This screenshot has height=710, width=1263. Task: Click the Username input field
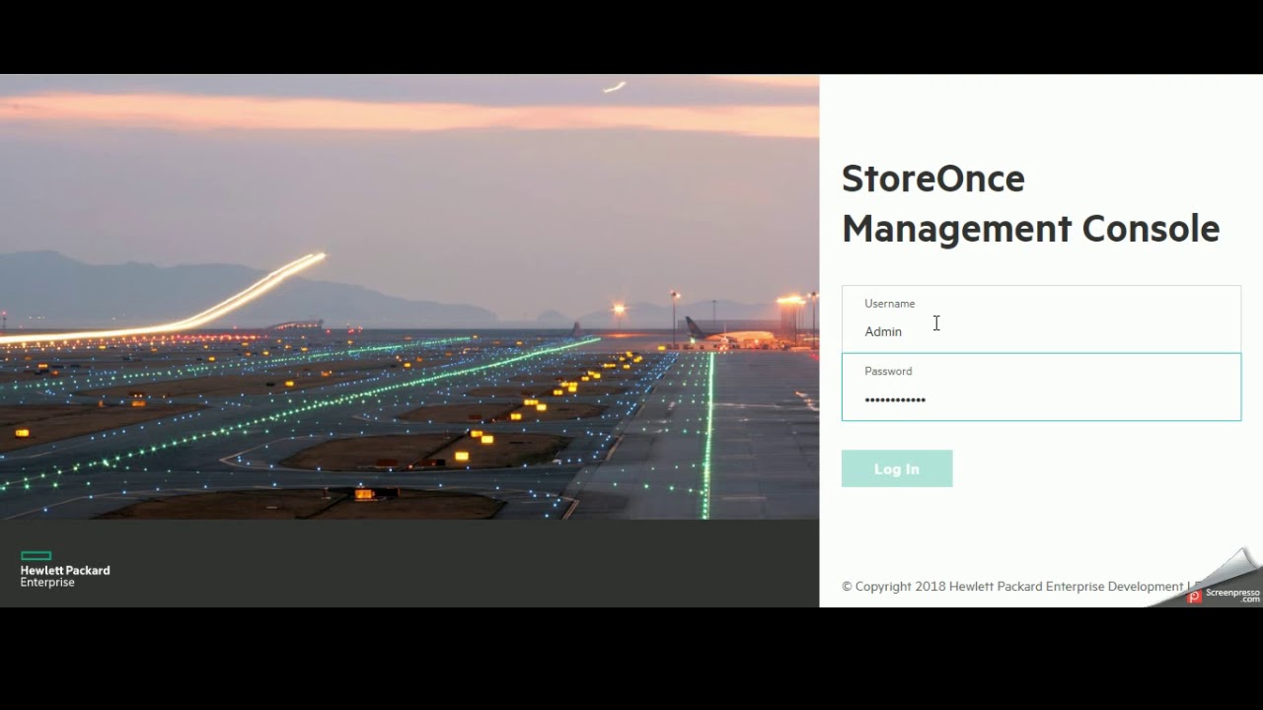(1041, 319)
